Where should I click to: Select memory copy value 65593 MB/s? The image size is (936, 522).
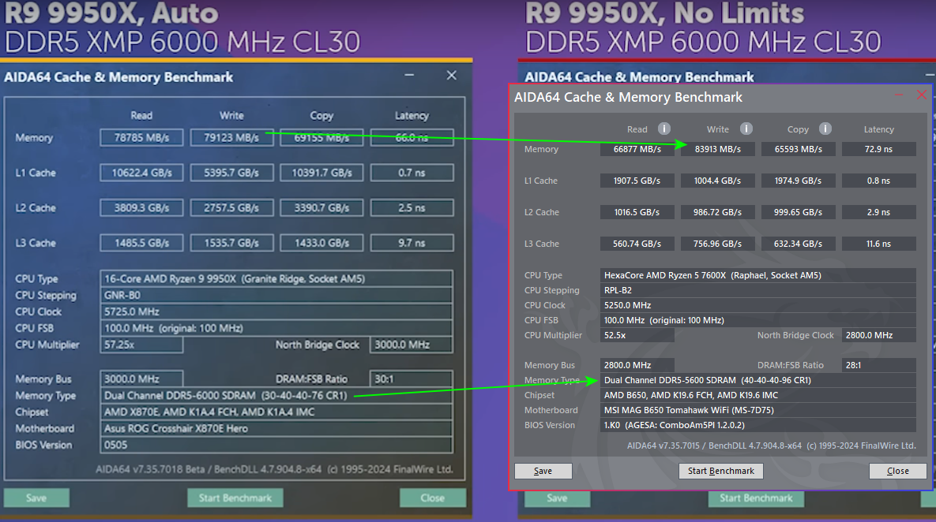[x=798, y=149]
